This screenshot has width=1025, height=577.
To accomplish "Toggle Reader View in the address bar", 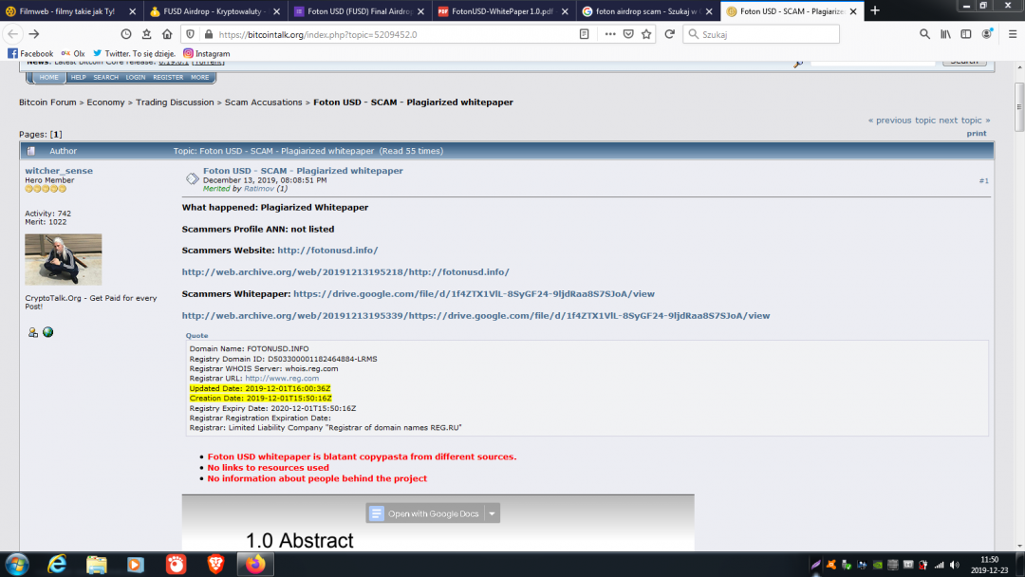I will pos(584,33).
